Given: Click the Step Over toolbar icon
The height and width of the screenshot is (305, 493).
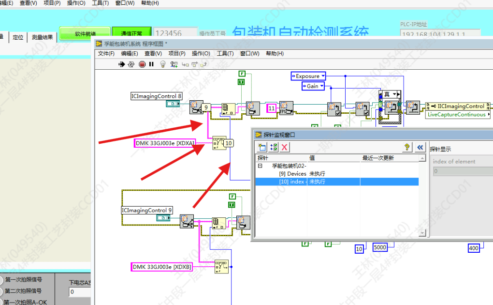Looking at the screenshot, I should point(194,64).
